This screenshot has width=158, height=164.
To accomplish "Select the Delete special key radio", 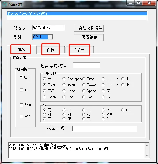I will click(45, 97).
